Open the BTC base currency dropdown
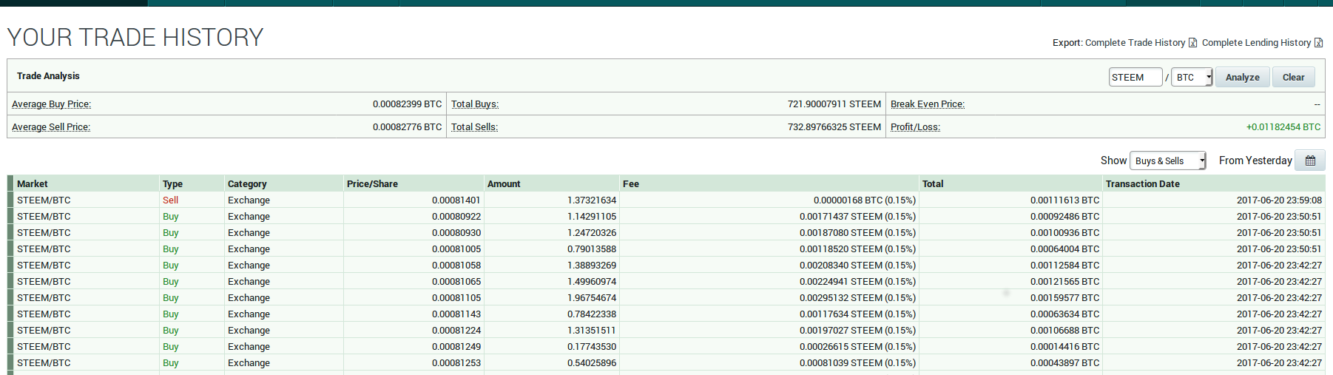Image resolution: width=1333 pixels, height=375 pixels. tap(1192, 77)
